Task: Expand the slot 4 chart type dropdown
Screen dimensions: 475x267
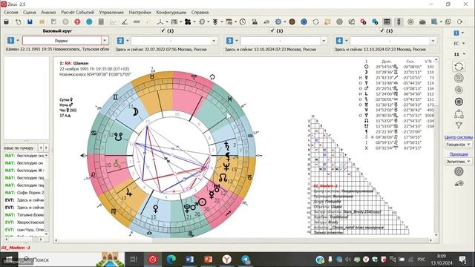Action: point(433,41)
